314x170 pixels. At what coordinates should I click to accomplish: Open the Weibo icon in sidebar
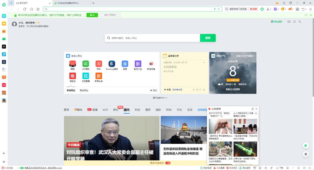tap(4, 31)
